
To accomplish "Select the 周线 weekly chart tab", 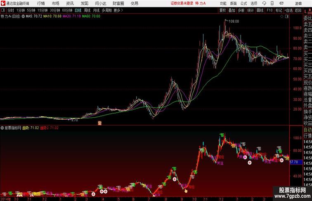I will click(87, 10).
